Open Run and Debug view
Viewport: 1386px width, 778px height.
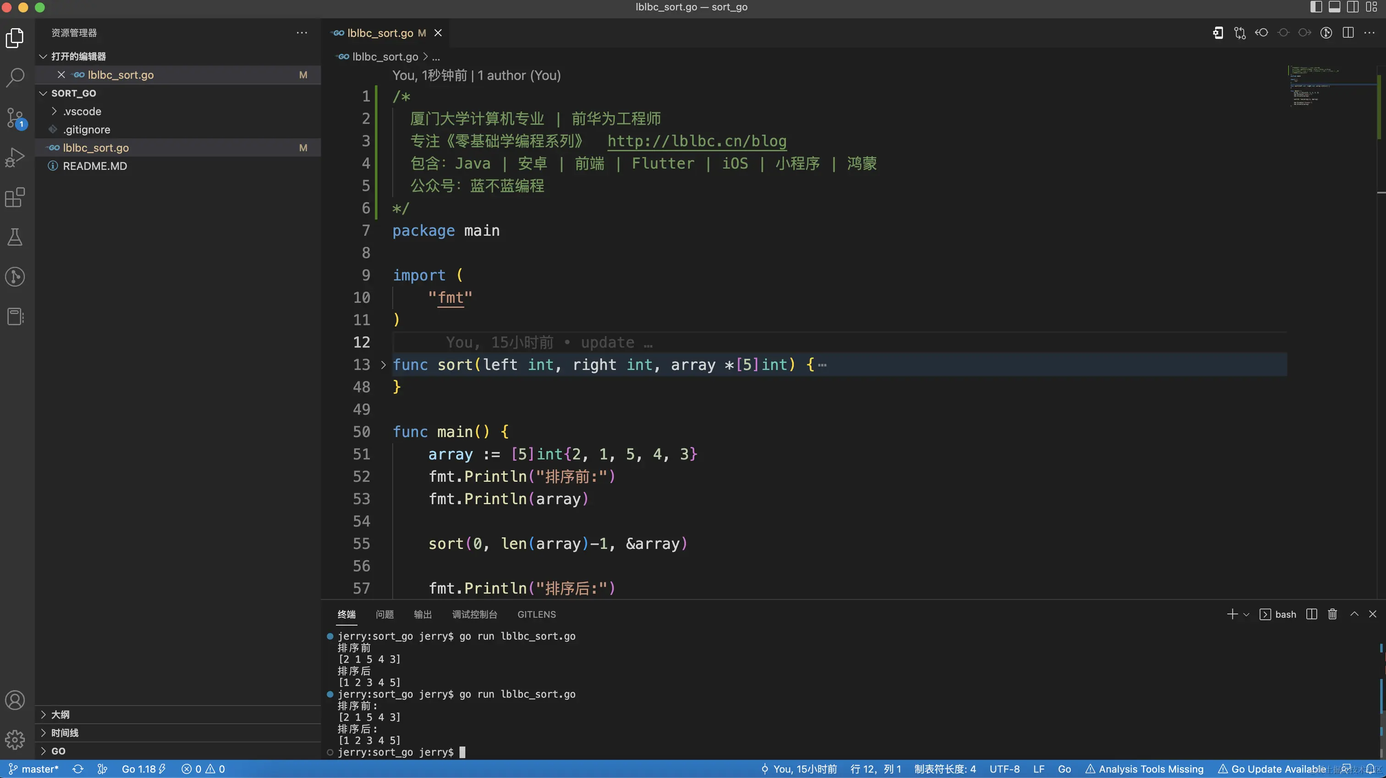(x=15, y=157)
